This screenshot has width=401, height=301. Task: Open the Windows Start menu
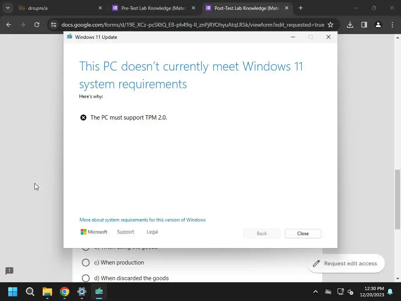click(x=13, y=292)
